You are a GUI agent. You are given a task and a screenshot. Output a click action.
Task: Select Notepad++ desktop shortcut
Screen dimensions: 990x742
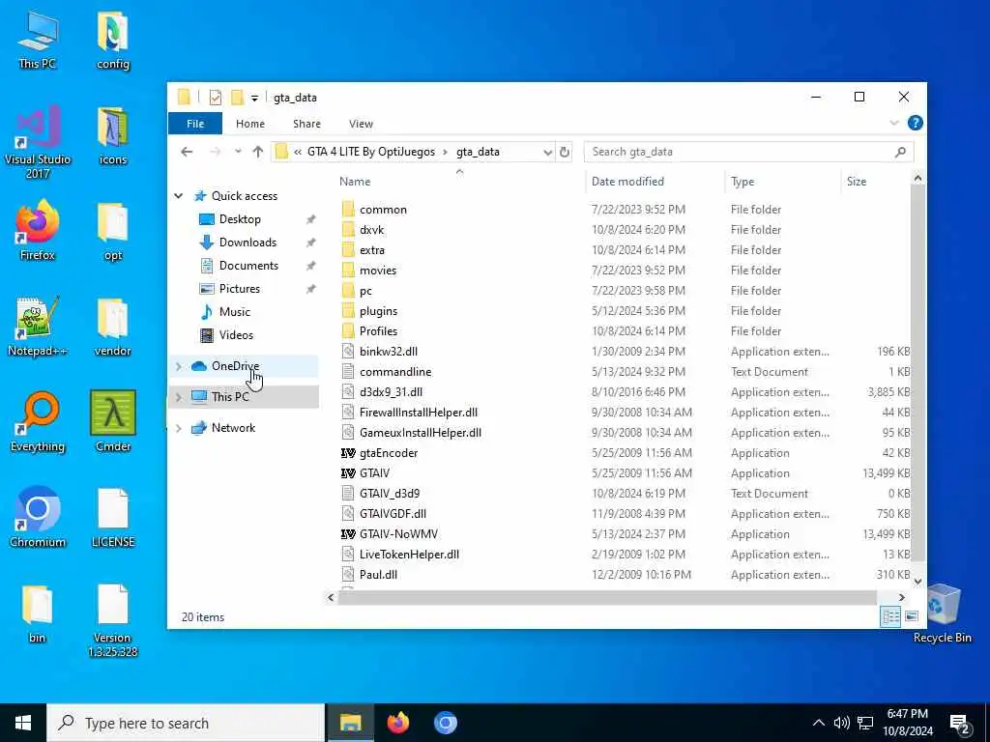click(38, 327)
